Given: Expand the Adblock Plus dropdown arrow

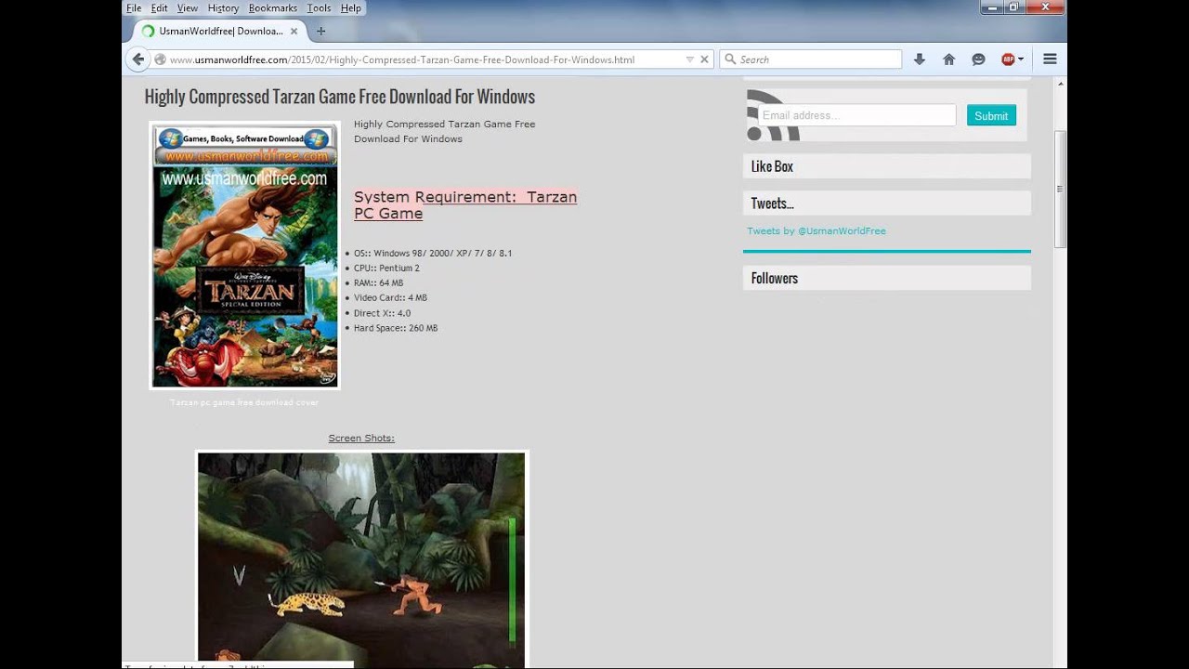Looking at the screenshot, I should pos(1021,59).
